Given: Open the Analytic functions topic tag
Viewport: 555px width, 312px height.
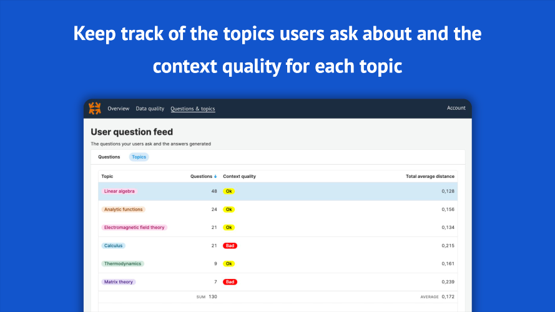Looking at the screenshot, I should tap(123, 209).
